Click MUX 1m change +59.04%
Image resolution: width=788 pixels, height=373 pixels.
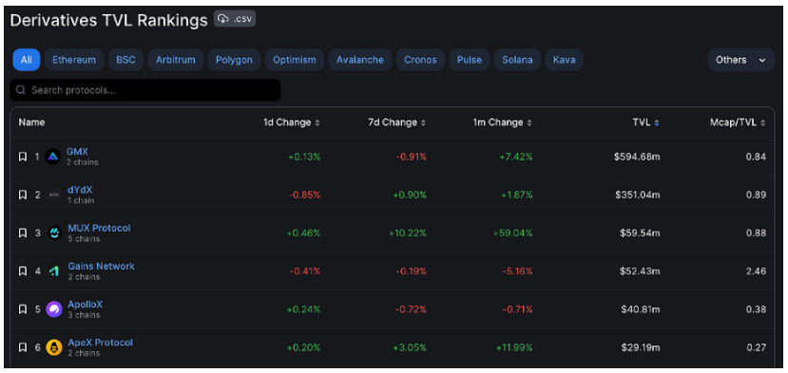coord(514,233)
